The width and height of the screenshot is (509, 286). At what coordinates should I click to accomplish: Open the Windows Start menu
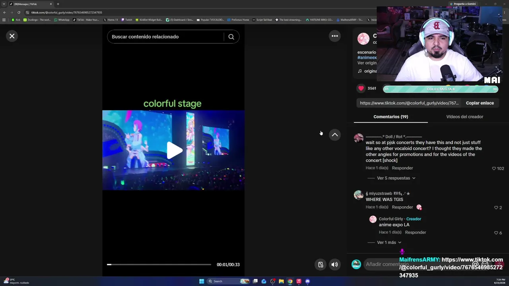coord(202,281)
